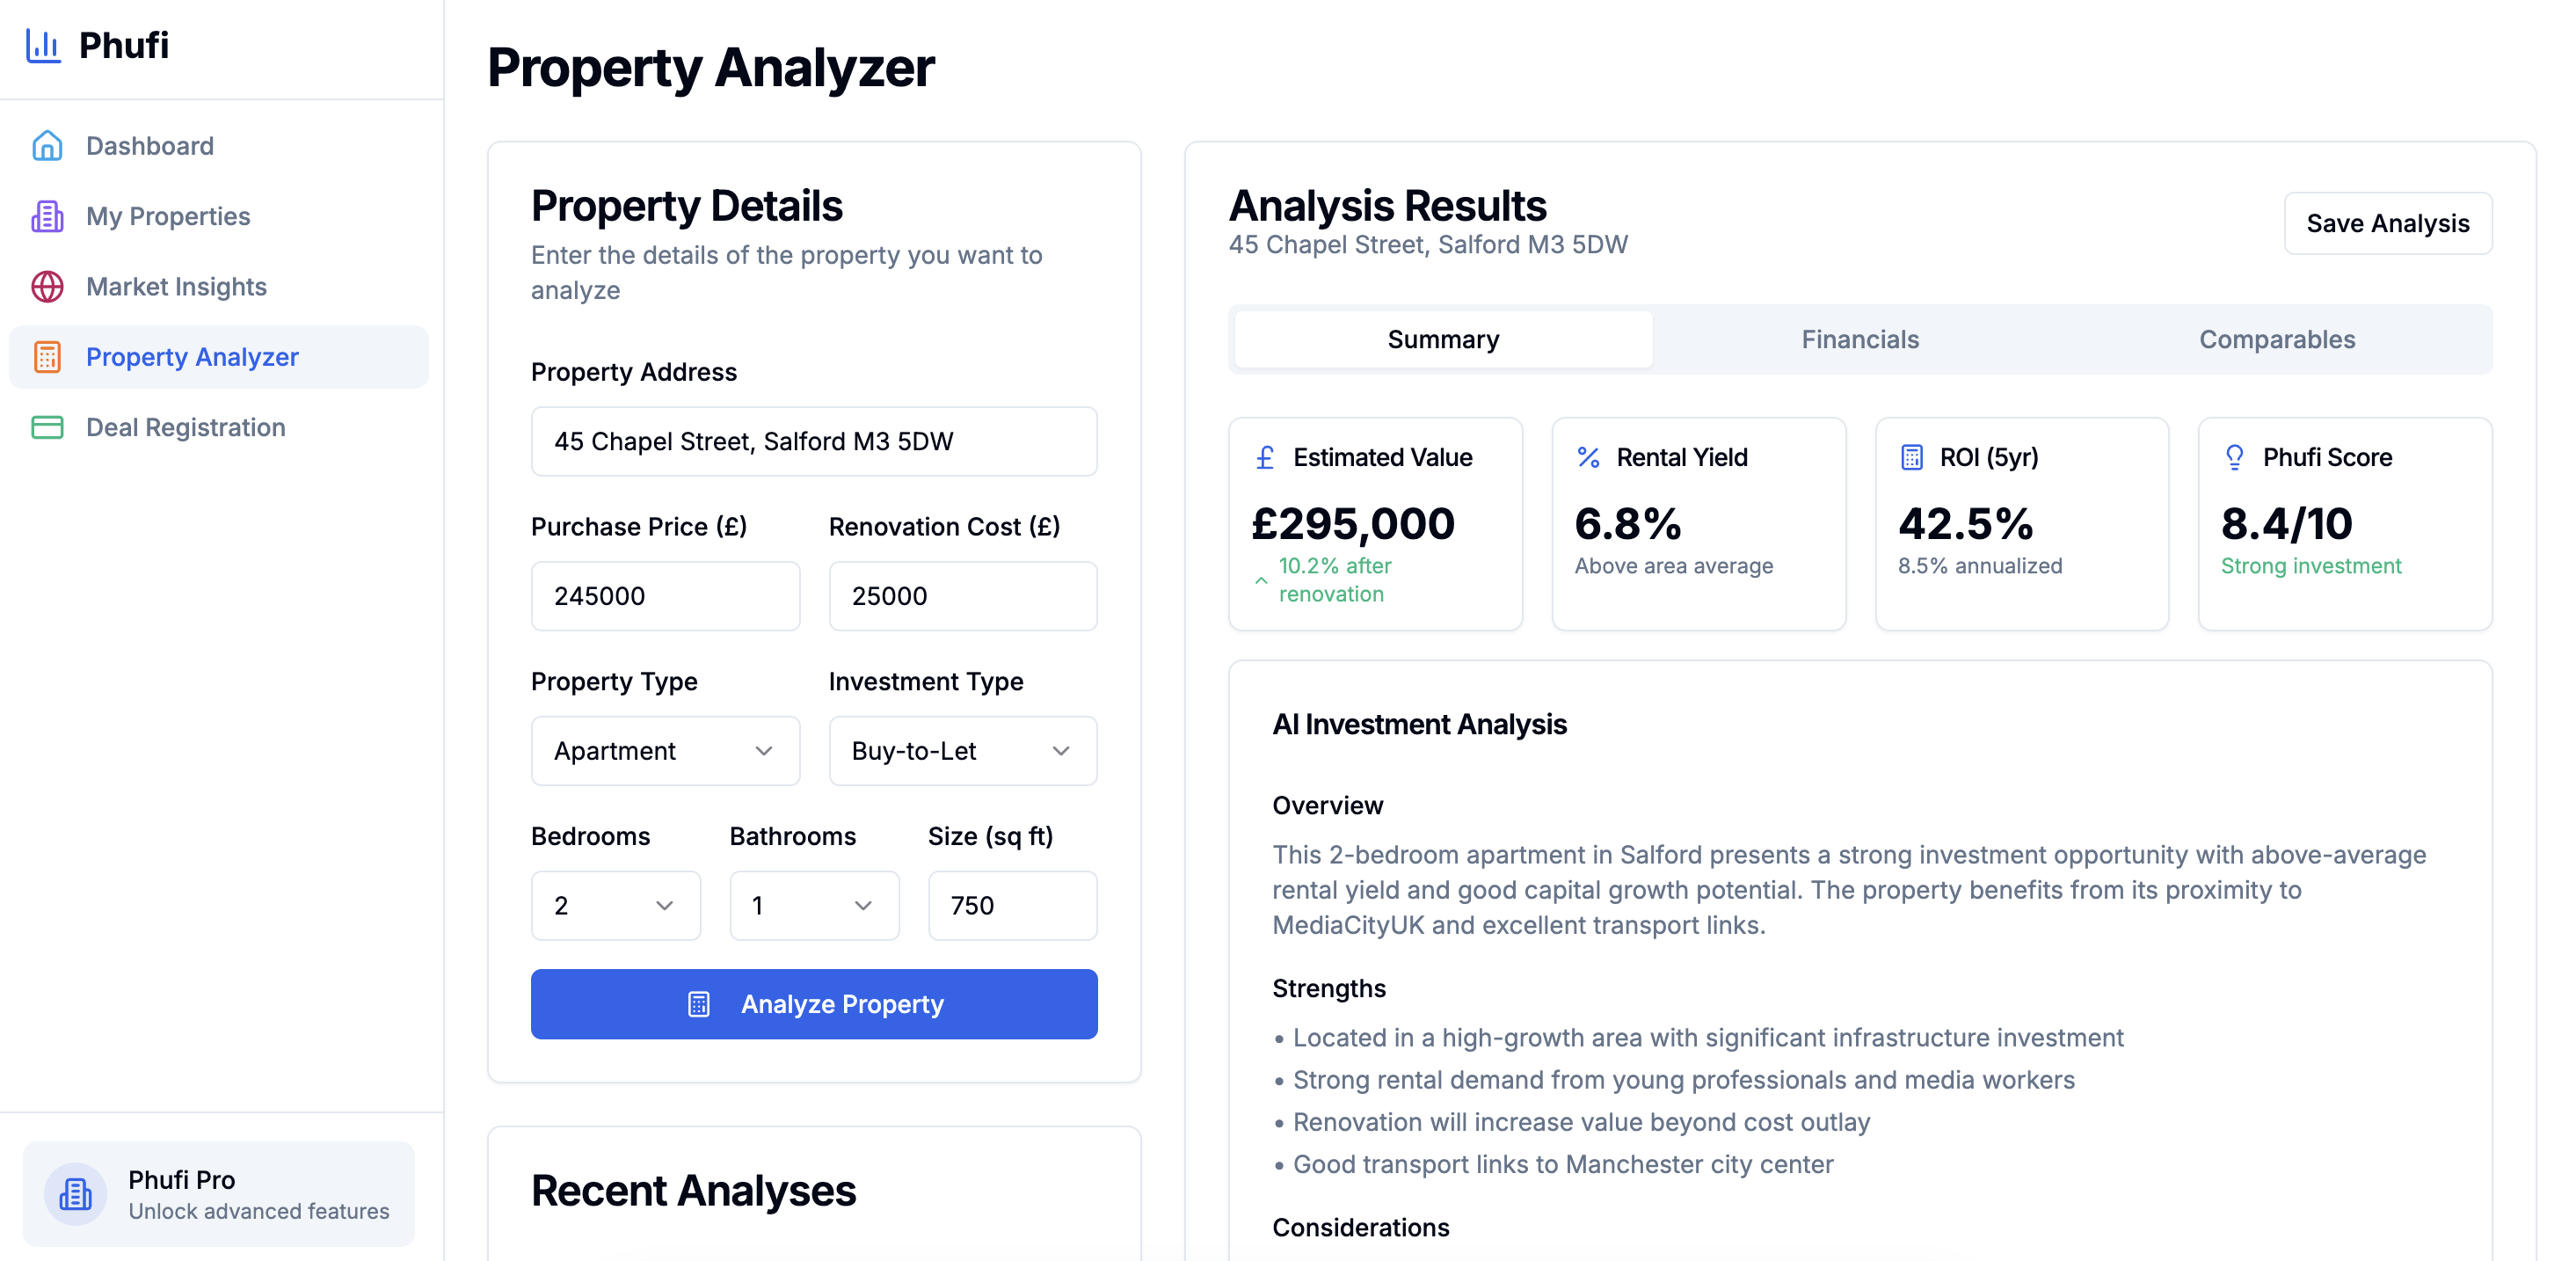
Task: Open the Market Insights globe icon
Action: [47, 287]
